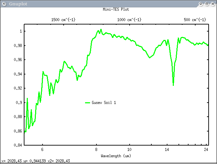Click the highest peak of the green curve
Viewport: 217px width, 164px height.
click(101, 30)
